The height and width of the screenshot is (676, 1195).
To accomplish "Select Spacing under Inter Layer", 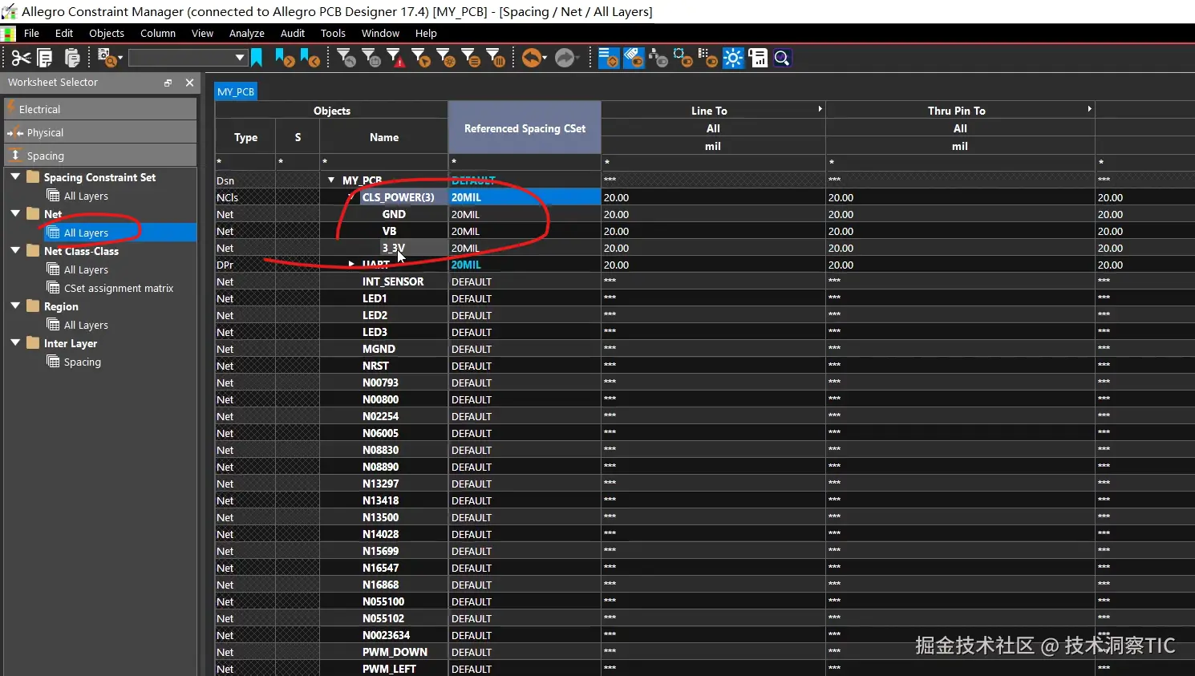I will click(83, 362).
